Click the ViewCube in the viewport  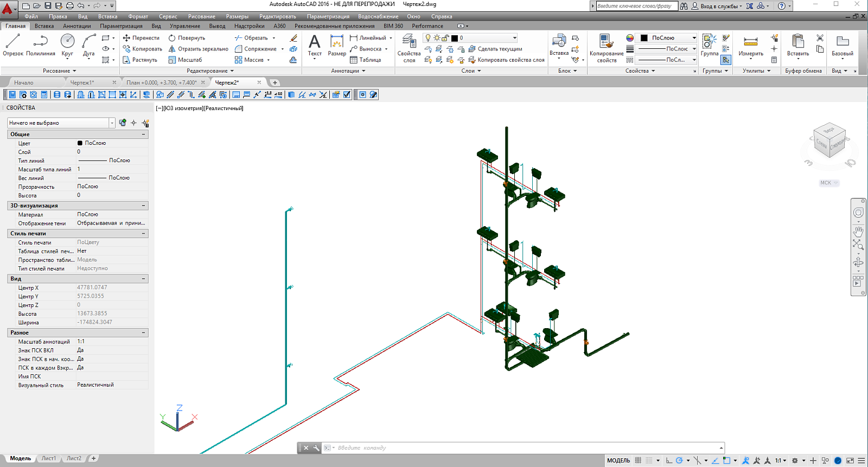tap(829, 141)
